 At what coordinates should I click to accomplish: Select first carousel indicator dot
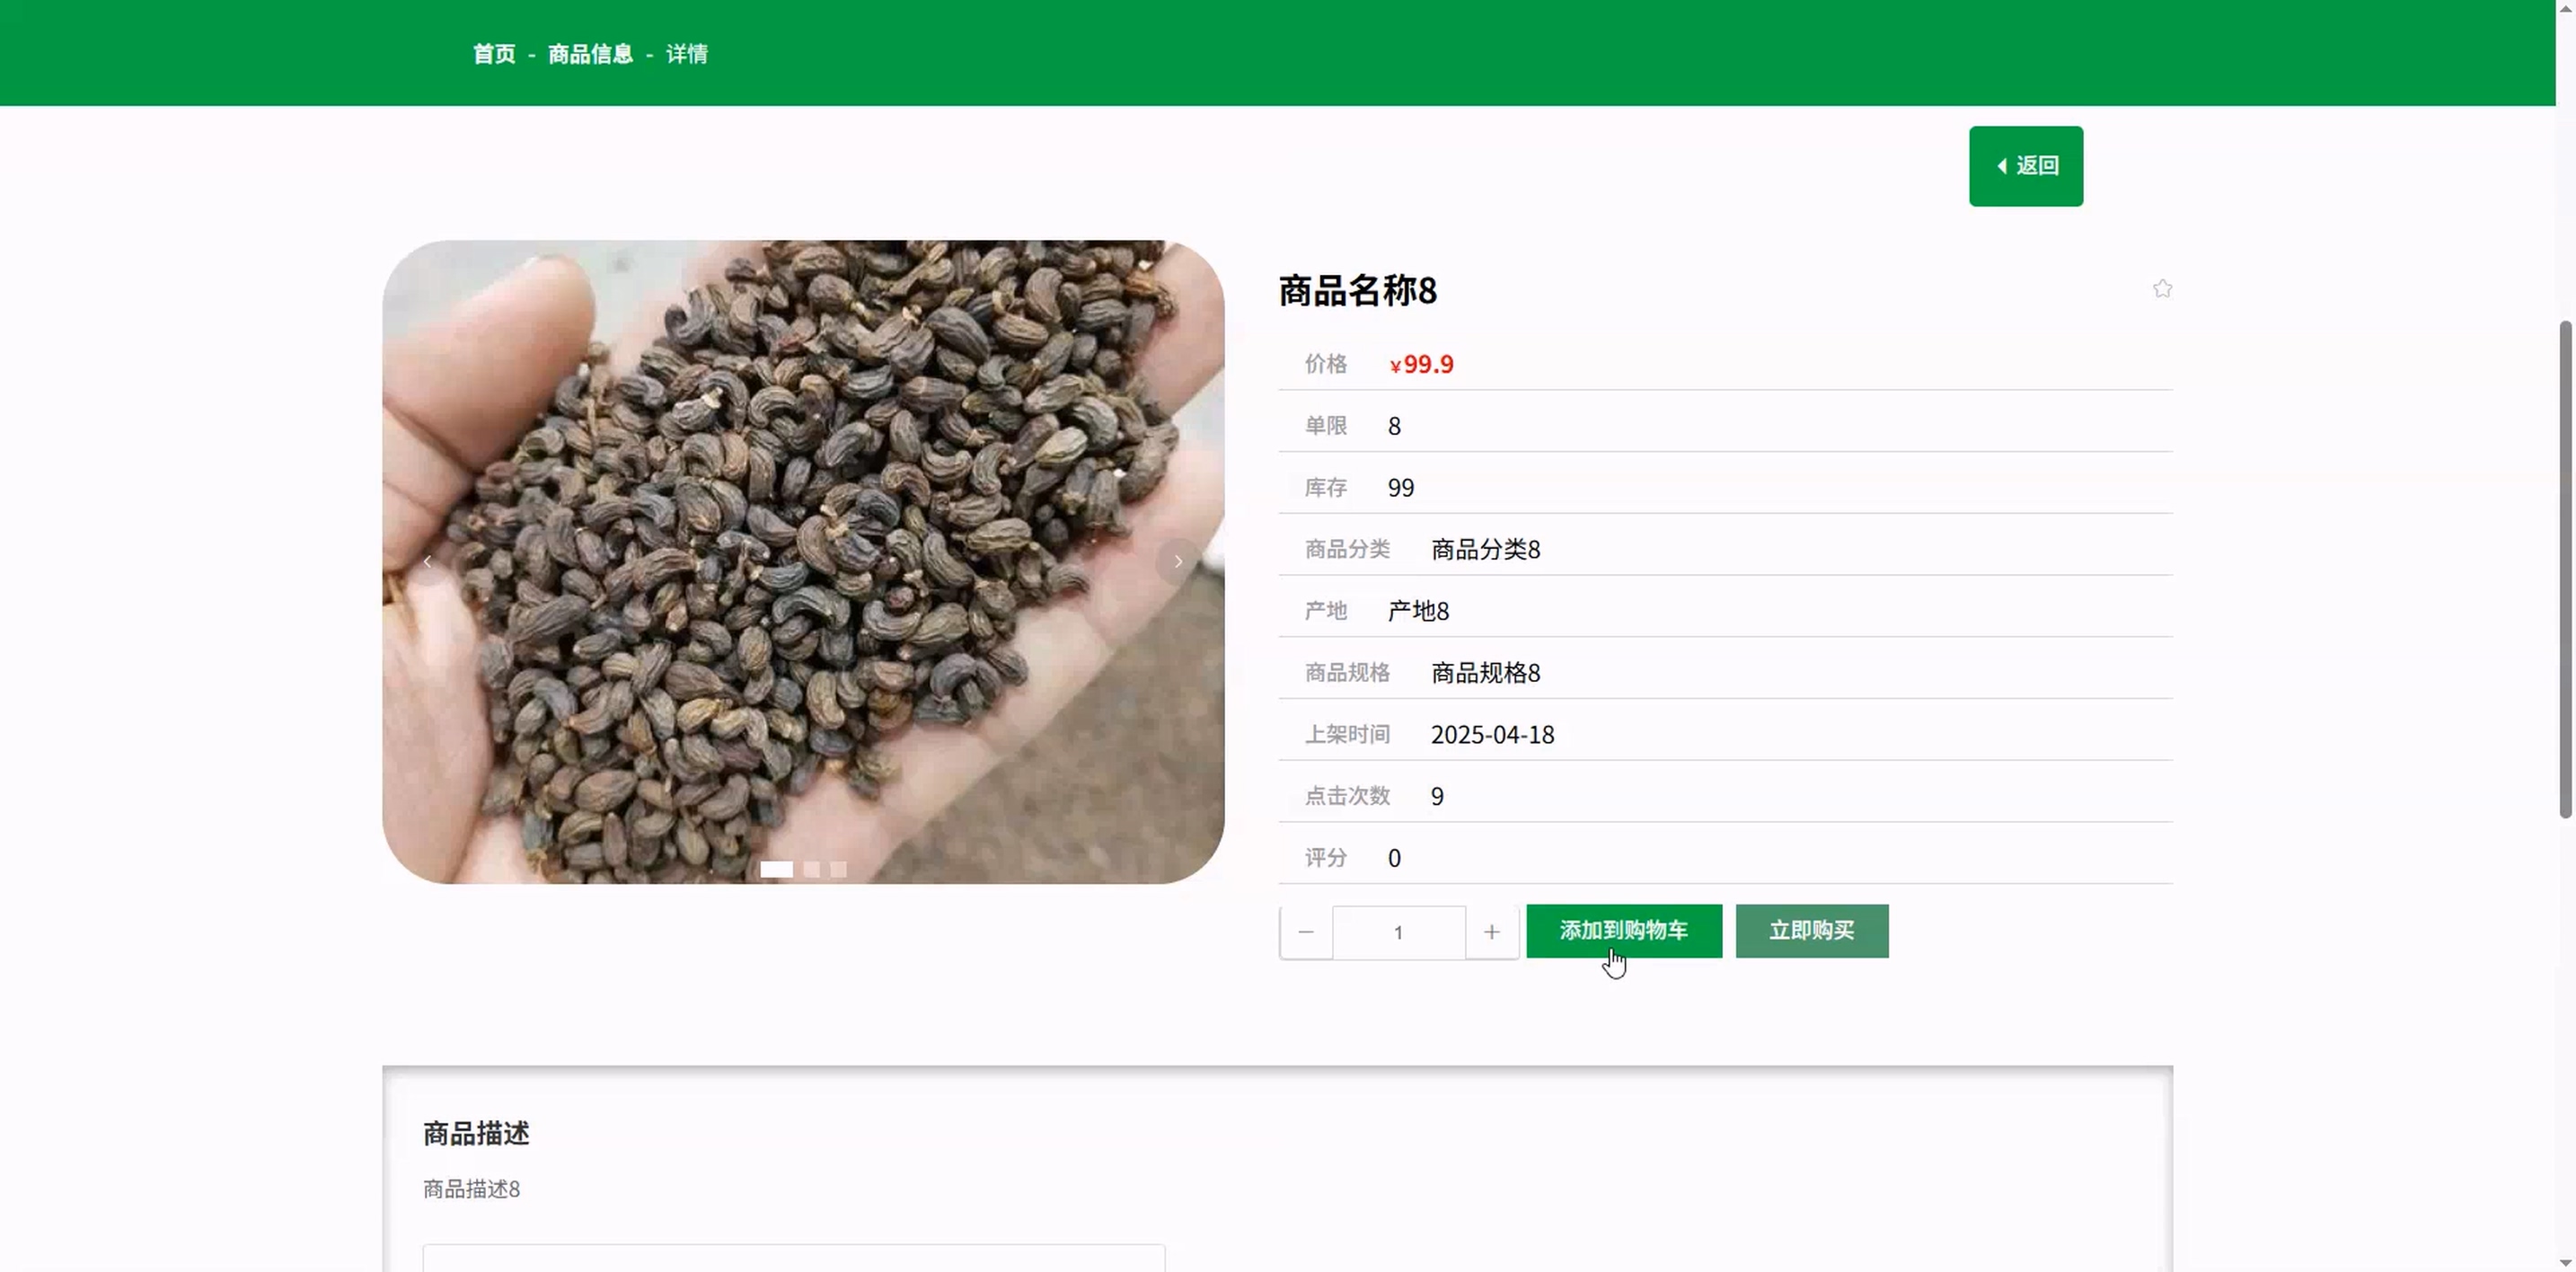(776, 869)
